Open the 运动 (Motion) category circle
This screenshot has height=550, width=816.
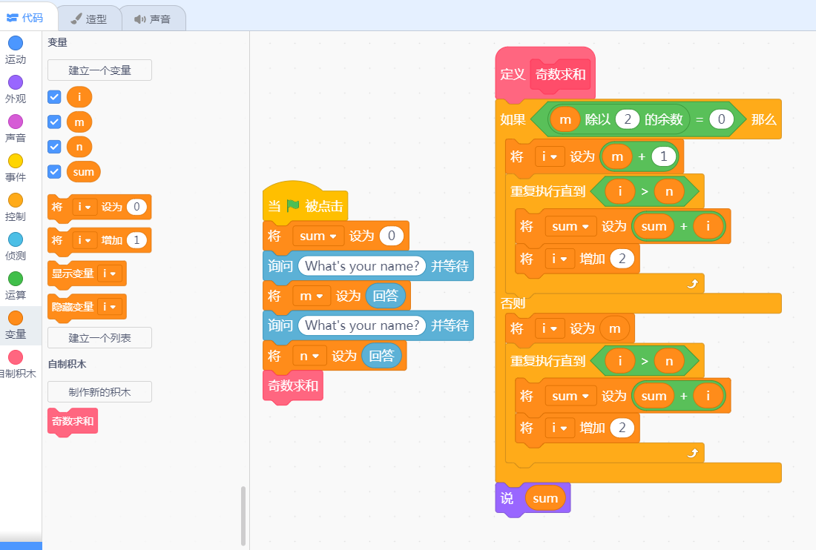(x=16, y=43)
